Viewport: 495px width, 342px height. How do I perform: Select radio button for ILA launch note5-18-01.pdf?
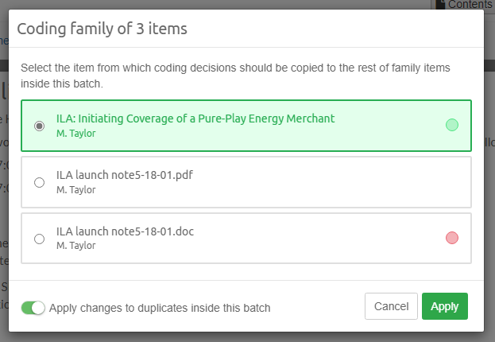(40, 182)
